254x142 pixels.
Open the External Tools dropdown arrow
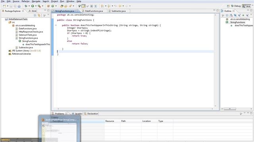42,6
